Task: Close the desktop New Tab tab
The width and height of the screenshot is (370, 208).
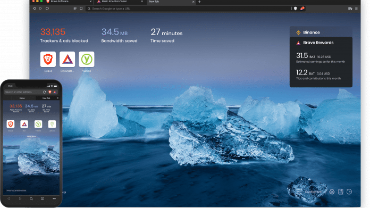Action: tap(194, 2)
